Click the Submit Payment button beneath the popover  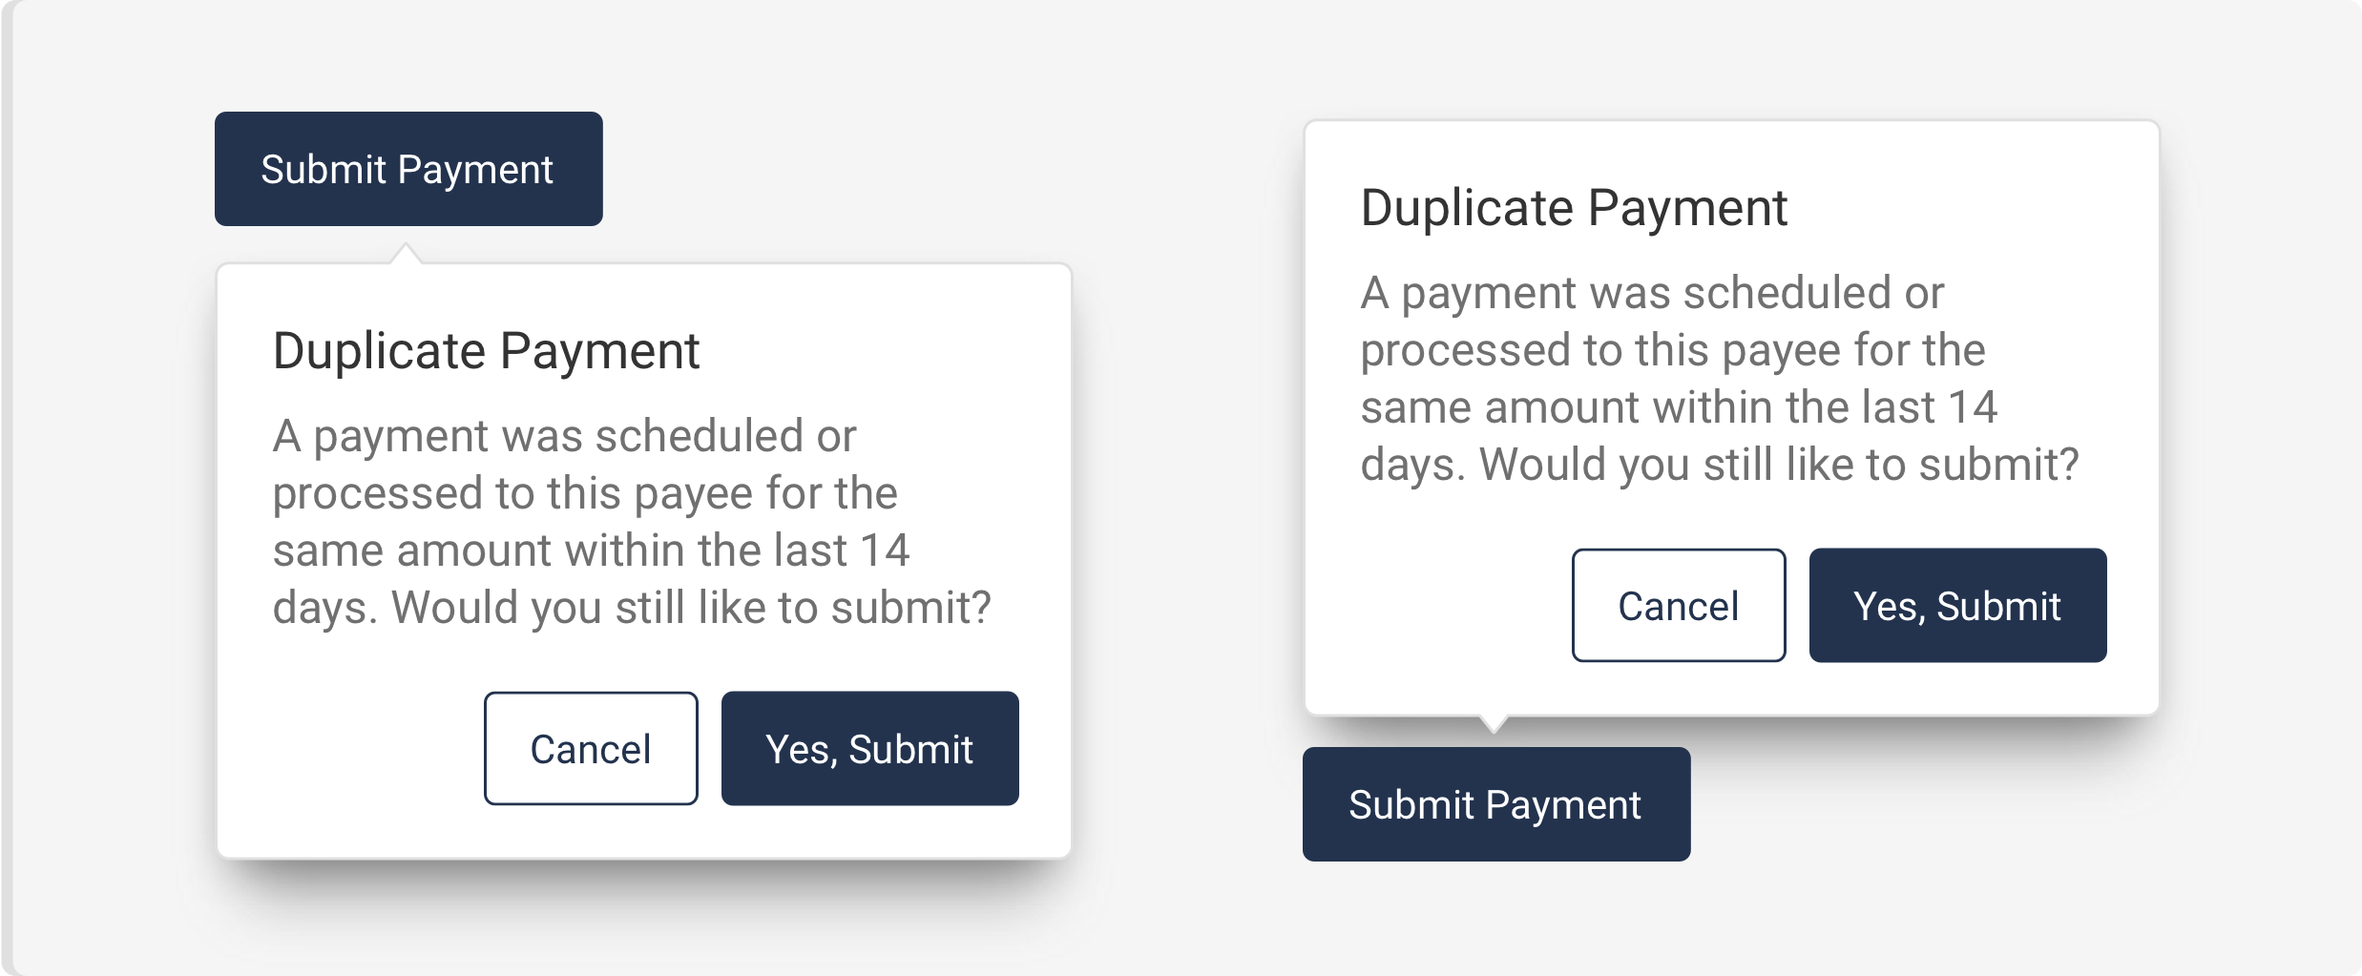point(1495,804)
